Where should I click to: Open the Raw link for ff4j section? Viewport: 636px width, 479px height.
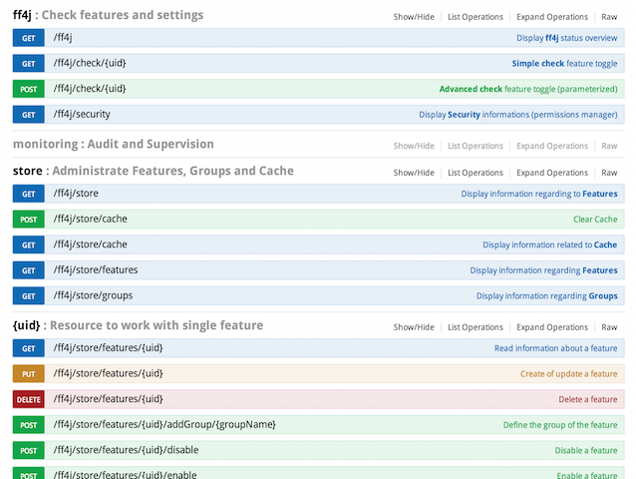click(x=609, y=17)
